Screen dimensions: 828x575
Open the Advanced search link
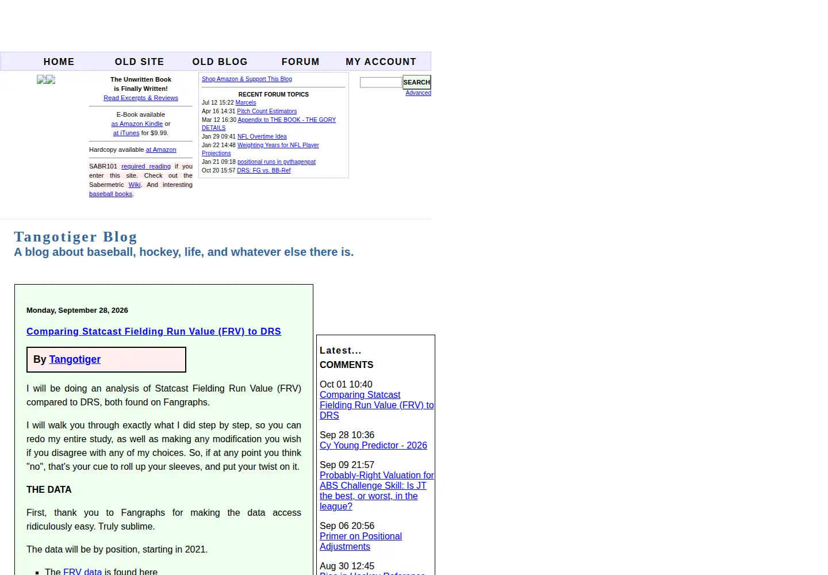[418, 93]
